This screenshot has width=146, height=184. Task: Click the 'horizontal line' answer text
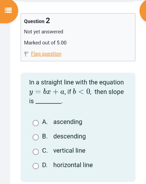(x=73, y=165)
